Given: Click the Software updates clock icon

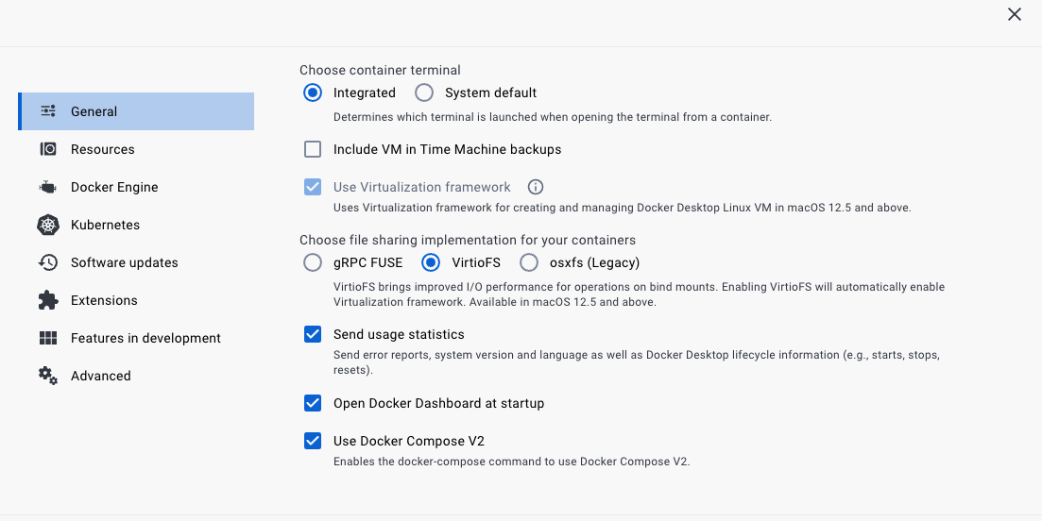Looking at the screenshot, I should click(x=48, y=262).
